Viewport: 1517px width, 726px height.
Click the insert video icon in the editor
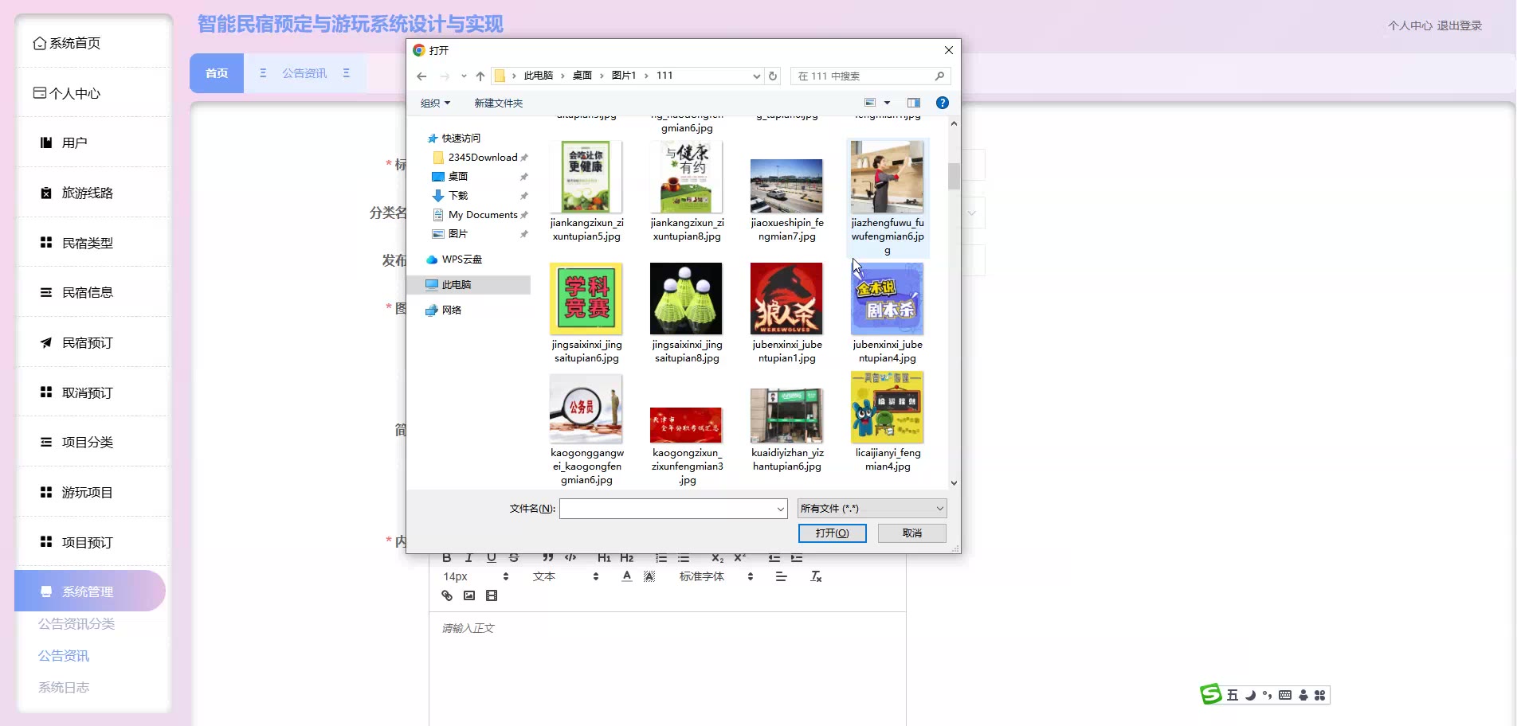click(492, 595)
